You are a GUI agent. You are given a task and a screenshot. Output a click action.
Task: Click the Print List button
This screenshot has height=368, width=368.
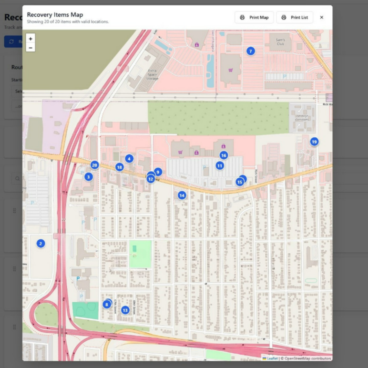(295, 17)
